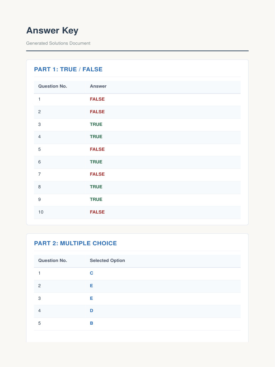Image resolution: width=275 pixels, height=367 pixels.
Task: Click the Answer Key title
Action: tap(52, 31)
